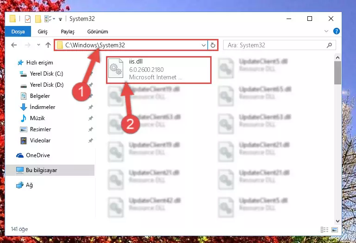356x243 pixels.
Task: Select Ağ in the navigation pane
Action: click(25, 185)
